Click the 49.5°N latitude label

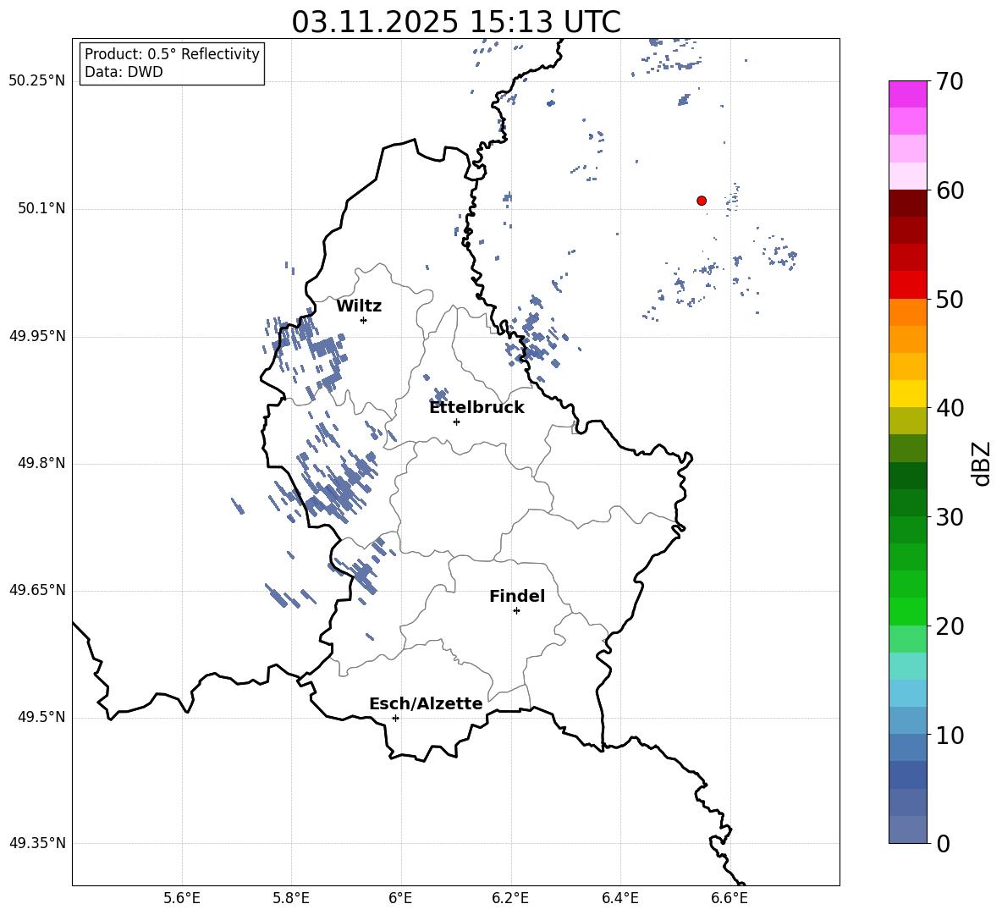pos(42,717)
